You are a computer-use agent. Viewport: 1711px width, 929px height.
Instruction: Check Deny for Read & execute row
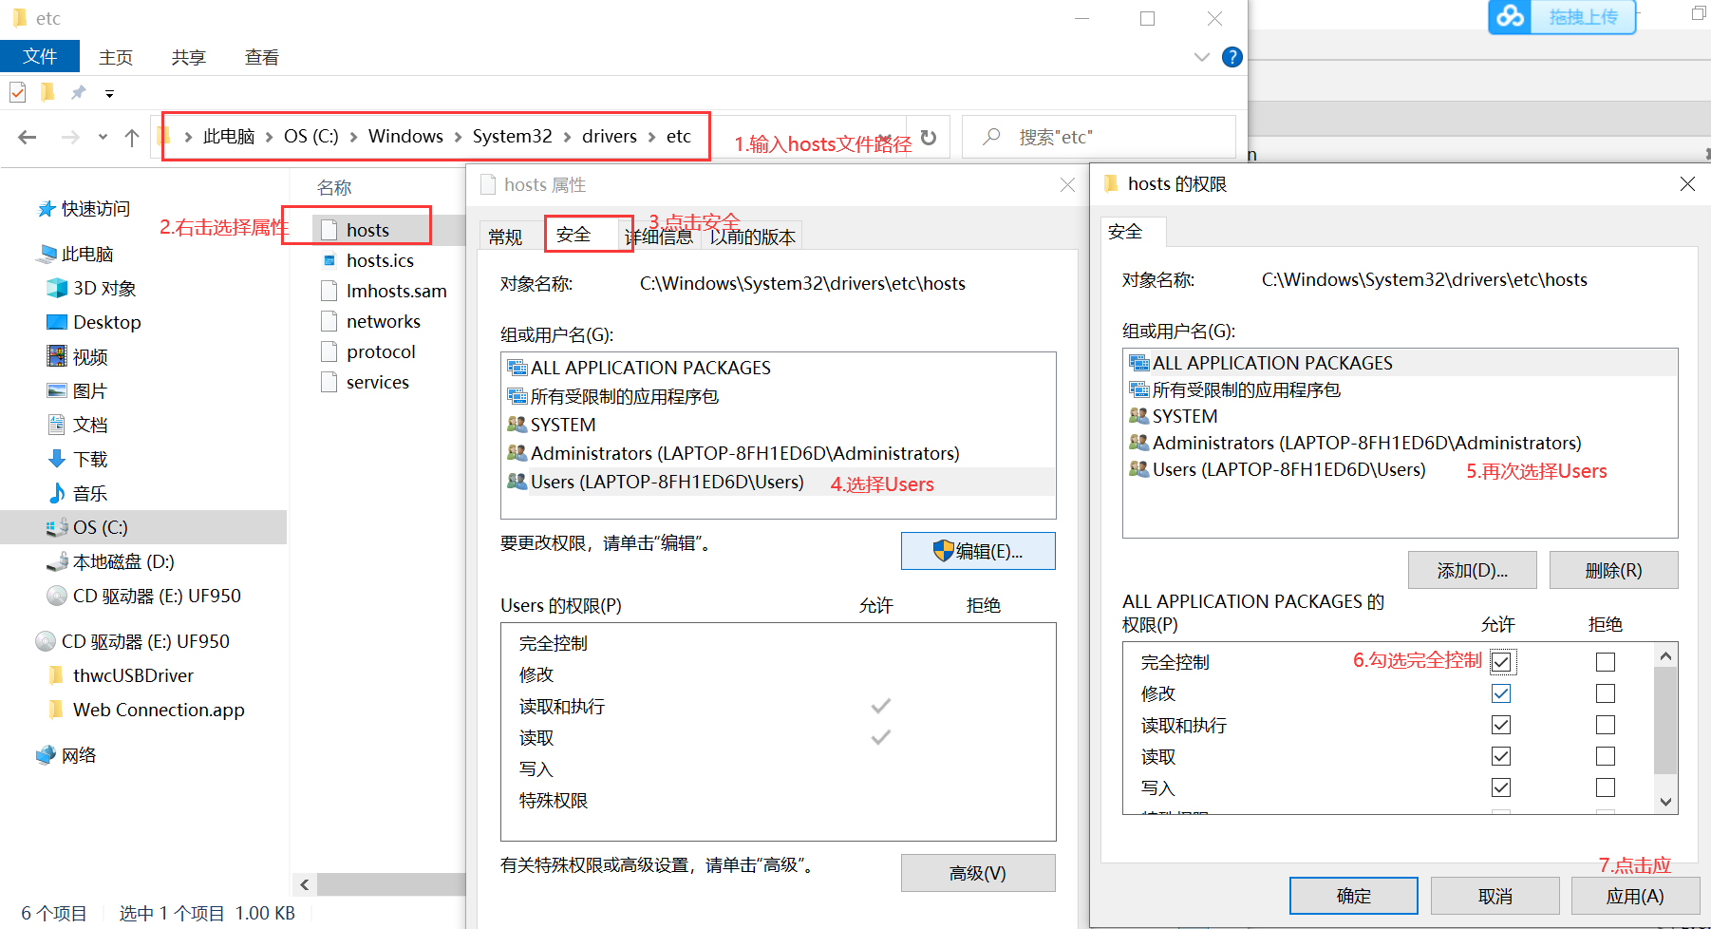[1606, 724]
